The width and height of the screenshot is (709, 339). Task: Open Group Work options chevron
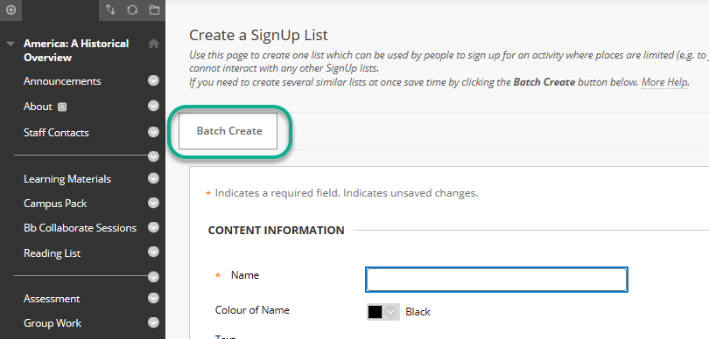pyautogui.click(x=154, y=322)
